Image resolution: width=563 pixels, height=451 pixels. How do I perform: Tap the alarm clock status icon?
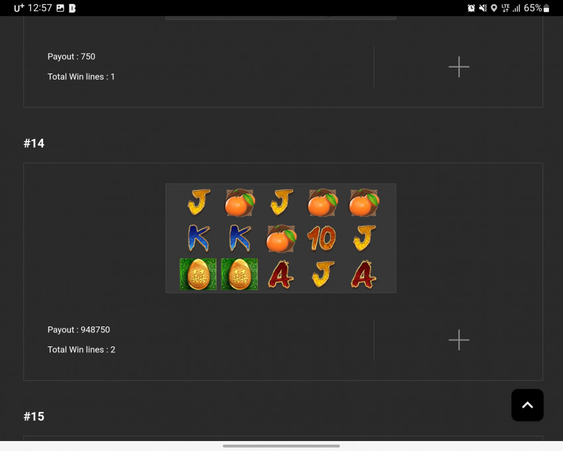click(471, 8)
